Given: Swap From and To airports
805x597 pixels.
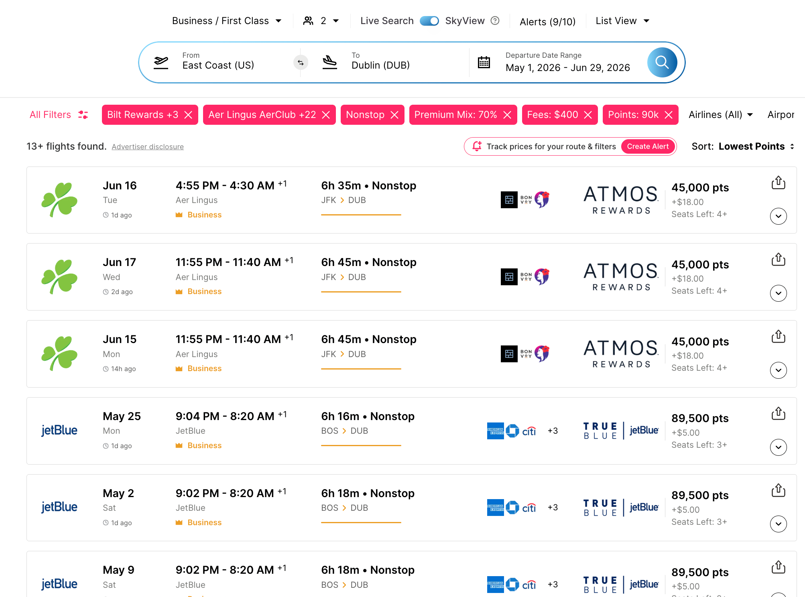Looking at the screenshot, I should point(301,63).
